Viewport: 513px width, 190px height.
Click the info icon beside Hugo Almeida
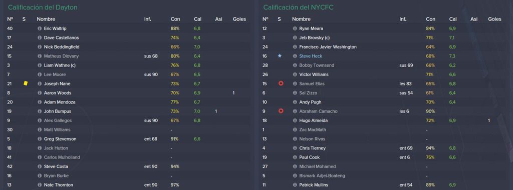pyautogui.click(x=295, y=120)
